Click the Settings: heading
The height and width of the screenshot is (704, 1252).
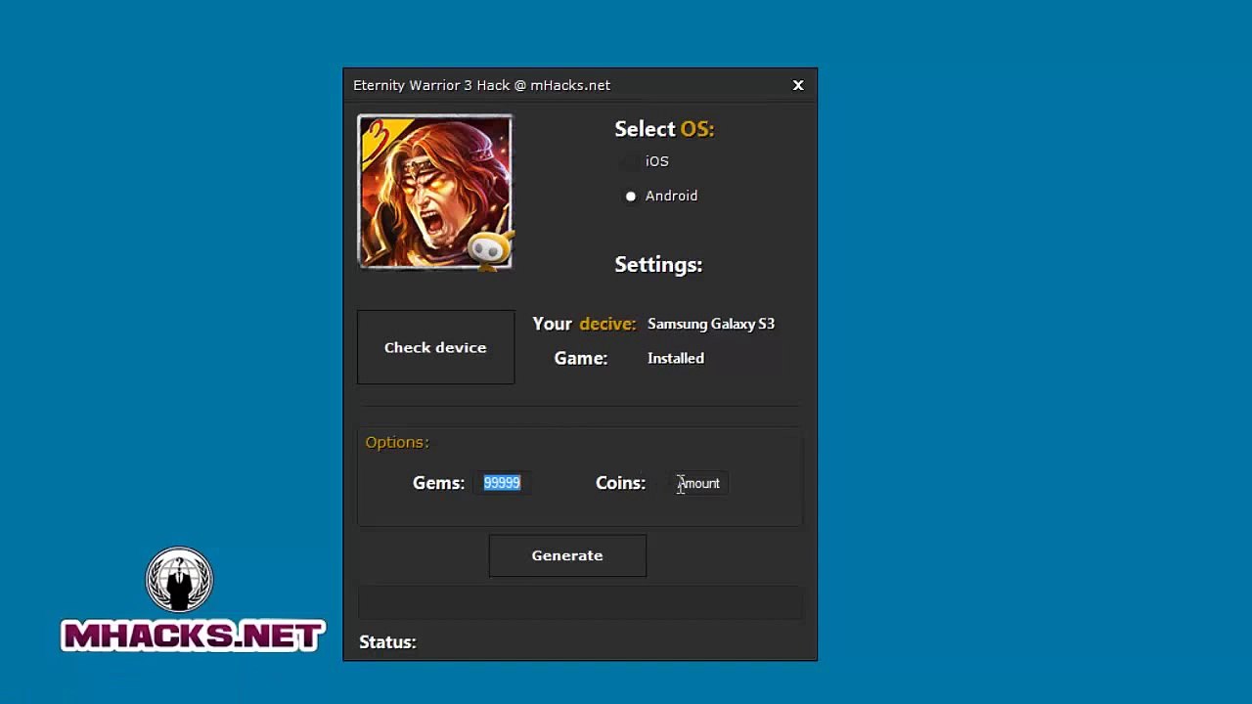coord(658,265)
